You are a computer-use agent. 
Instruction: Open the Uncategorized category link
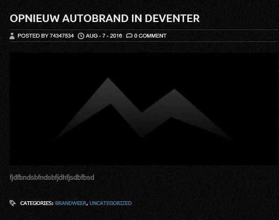(x=111, y=203)
